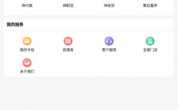
Task: Open the 我的卡包 wallet icon
Action: click(x=27, y=41)
